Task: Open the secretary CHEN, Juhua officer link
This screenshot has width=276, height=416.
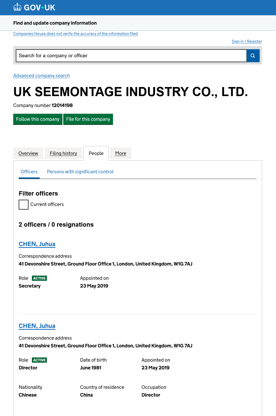Action: click(37, 244)
